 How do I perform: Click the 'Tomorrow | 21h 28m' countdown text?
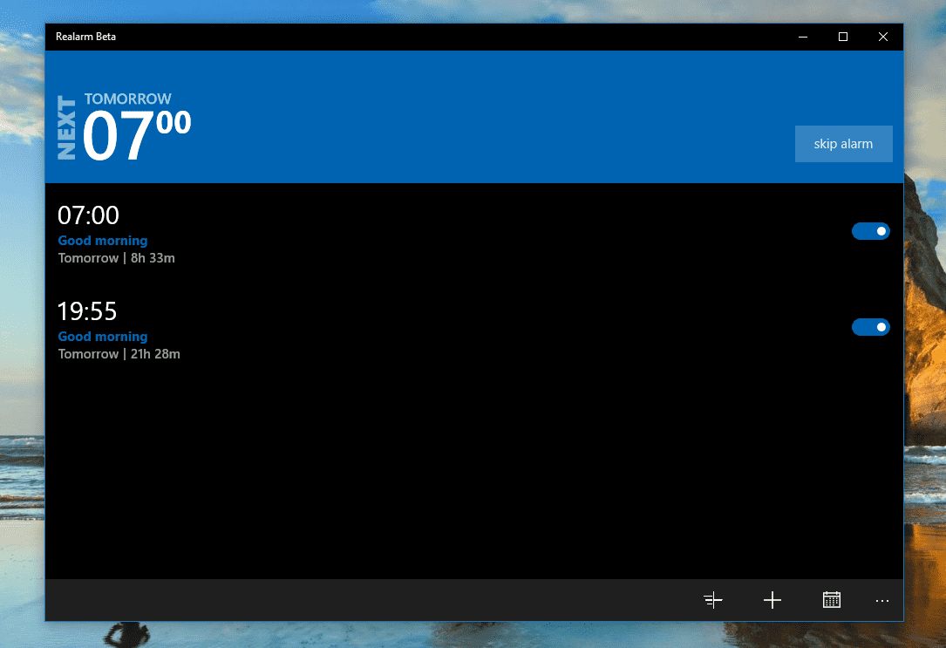pyautogui.click(x=119, y=354)
